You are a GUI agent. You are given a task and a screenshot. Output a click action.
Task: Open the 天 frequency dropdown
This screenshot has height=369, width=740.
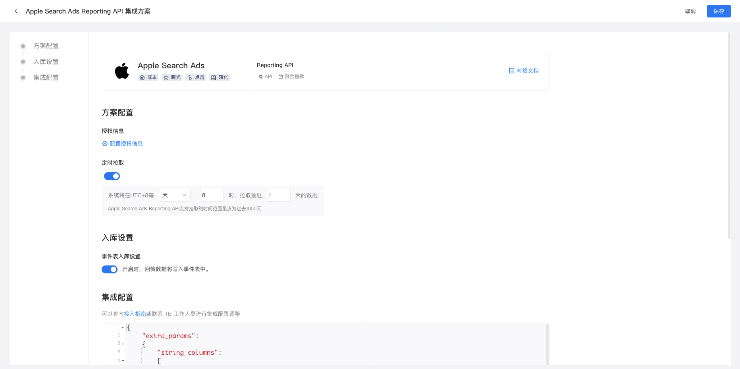point(175,195)
